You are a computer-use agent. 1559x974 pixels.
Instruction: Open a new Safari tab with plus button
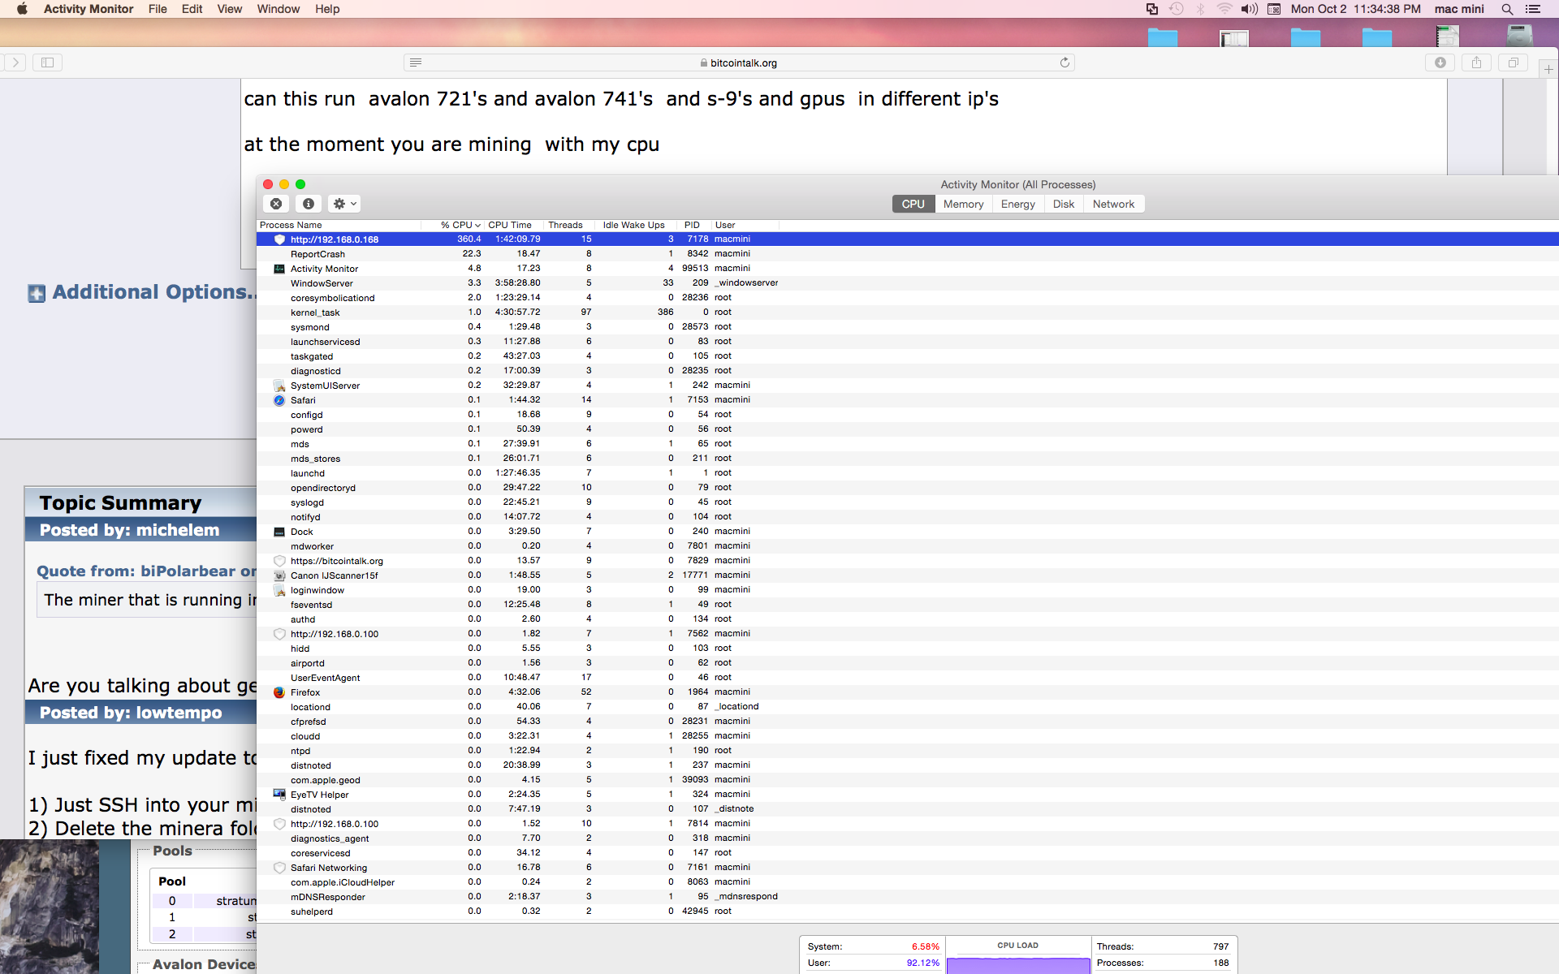pyautogui.click(x=1548, y=69)
